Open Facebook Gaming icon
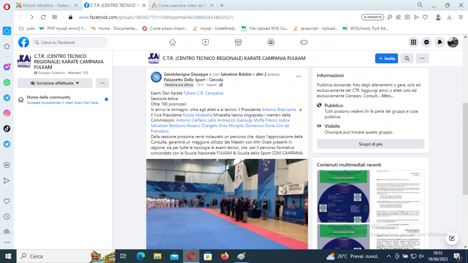468x263 pixels. [x=304, y=42]
